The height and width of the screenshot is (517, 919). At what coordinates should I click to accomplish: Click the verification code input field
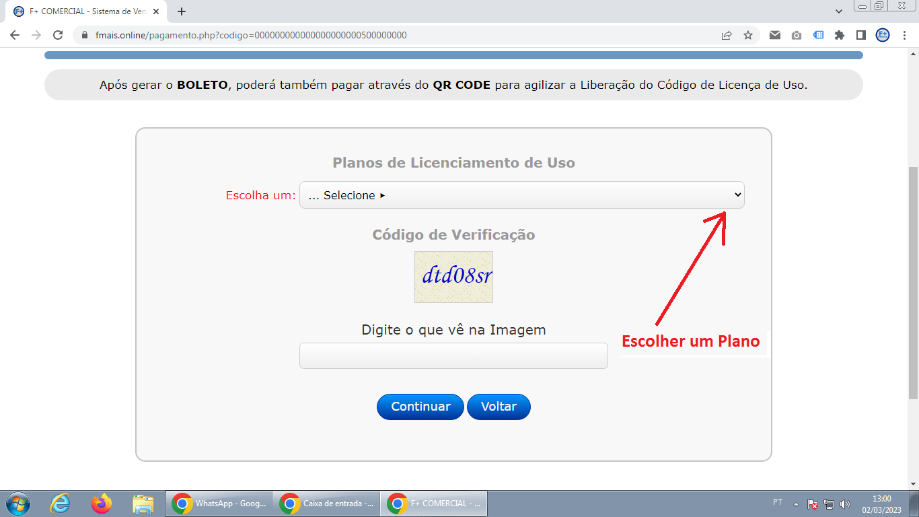(453, 355)
